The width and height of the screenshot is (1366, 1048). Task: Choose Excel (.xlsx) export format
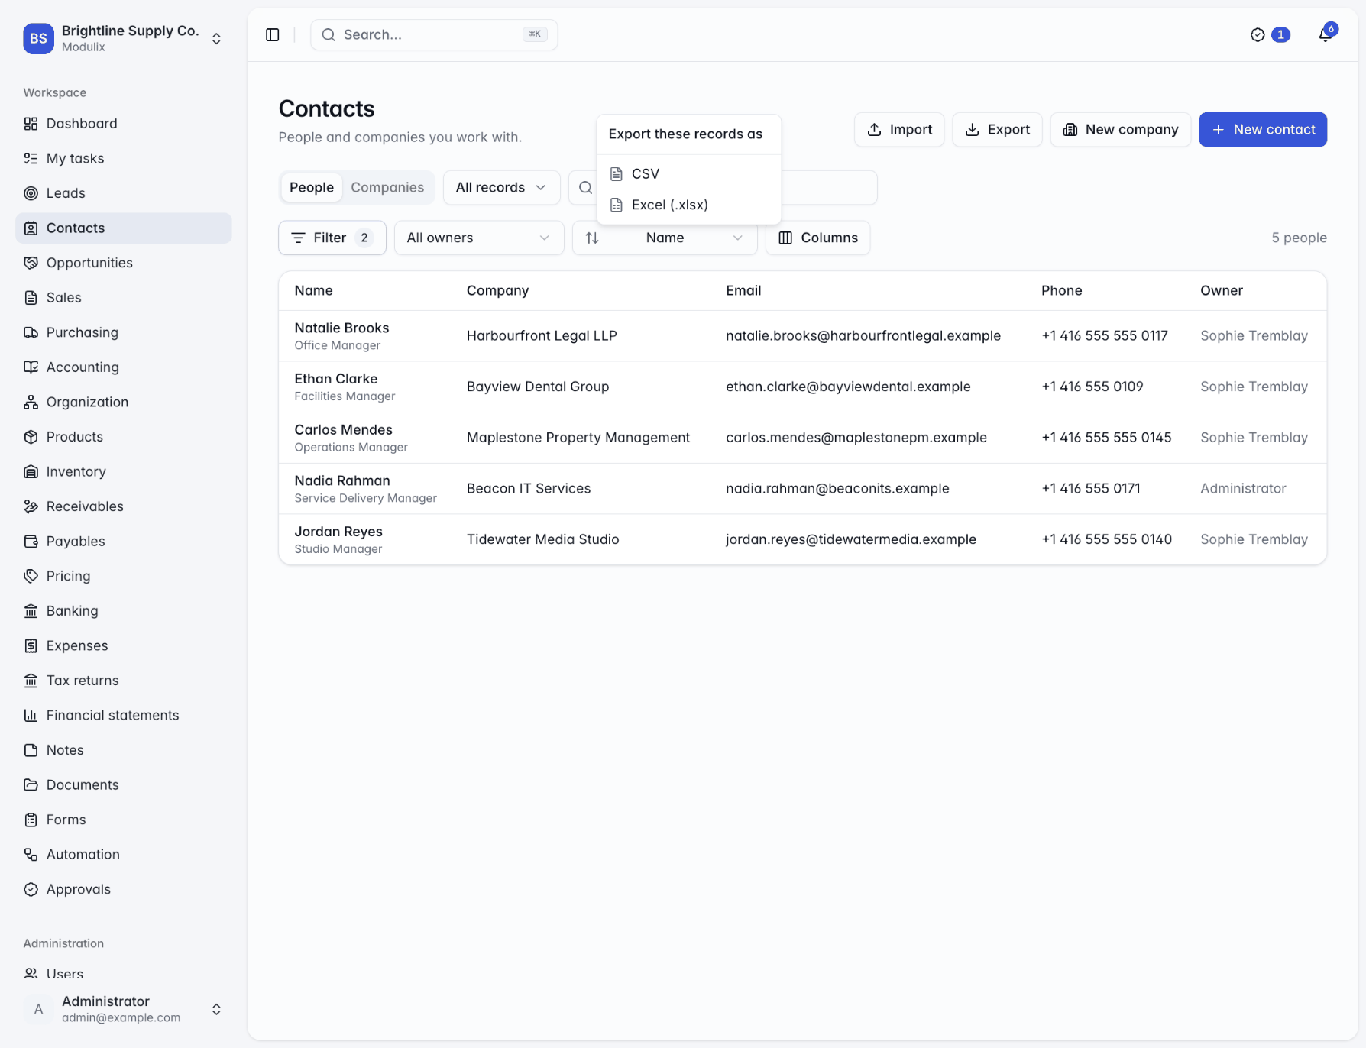tap(688, 205)
